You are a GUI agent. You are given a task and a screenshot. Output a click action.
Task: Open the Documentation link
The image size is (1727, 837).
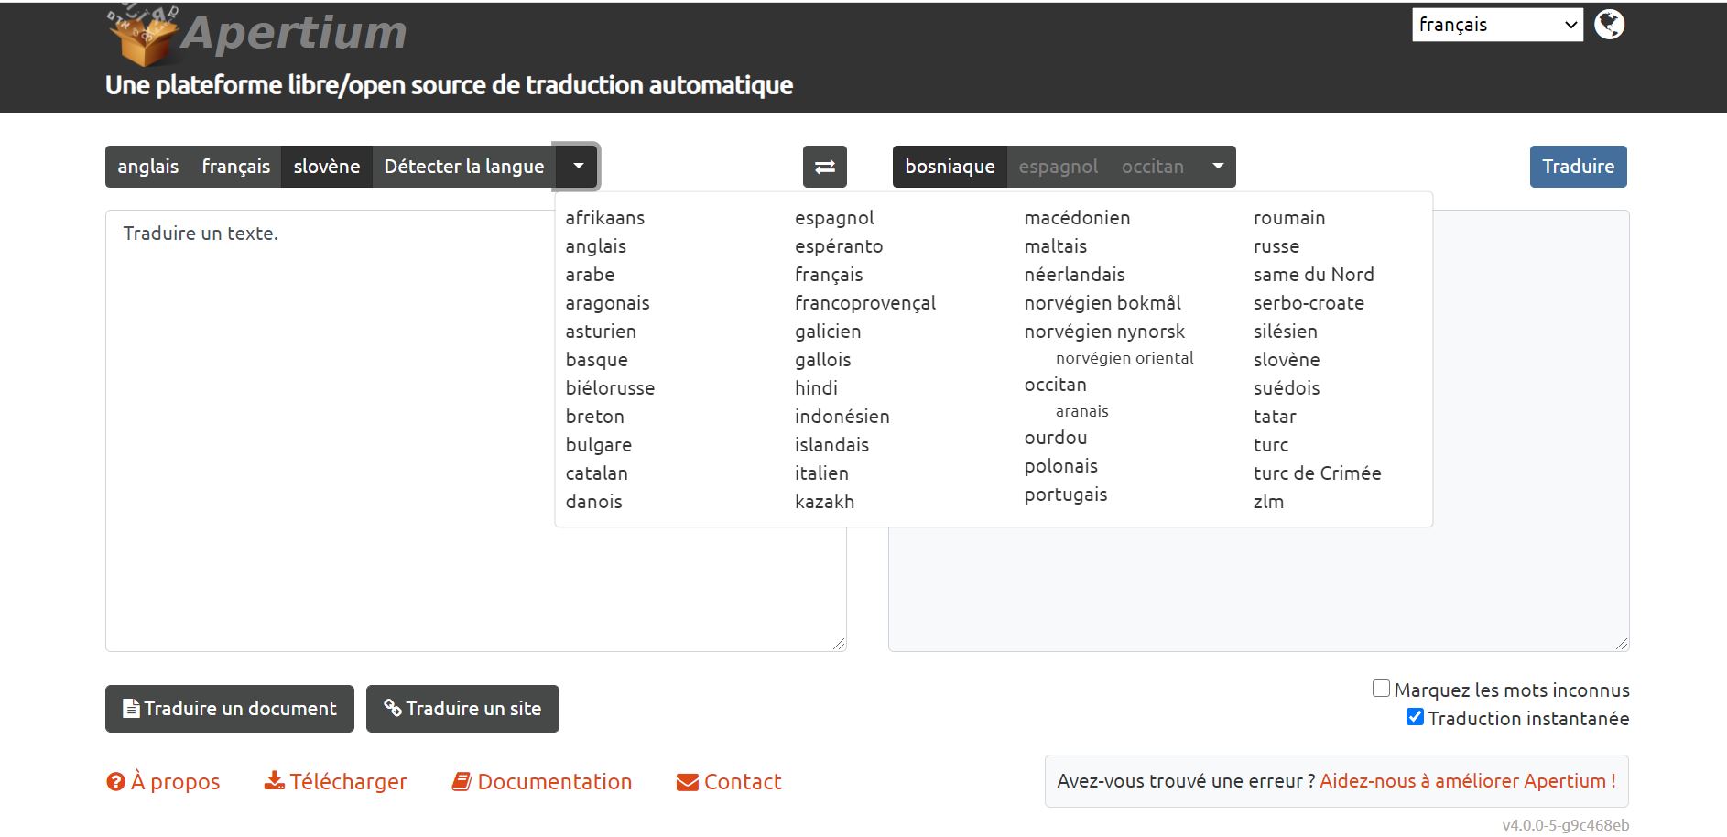pyautogui.click(x=541, y=782)
